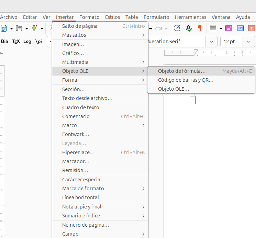This screenshot has width=256, height=238.
Task: Choose Carácter especial… entry
Action: tap(100, 180)
